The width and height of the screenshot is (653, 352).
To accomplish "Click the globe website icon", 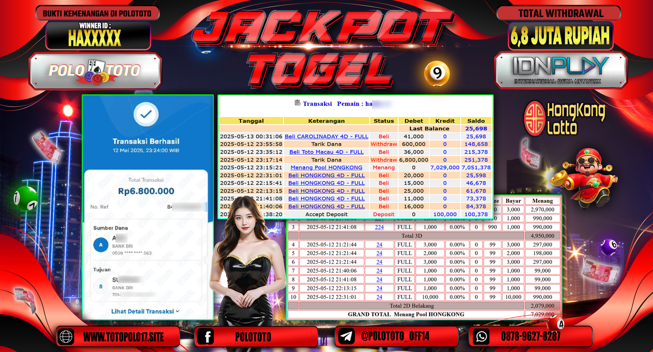I will pos(67,337).
